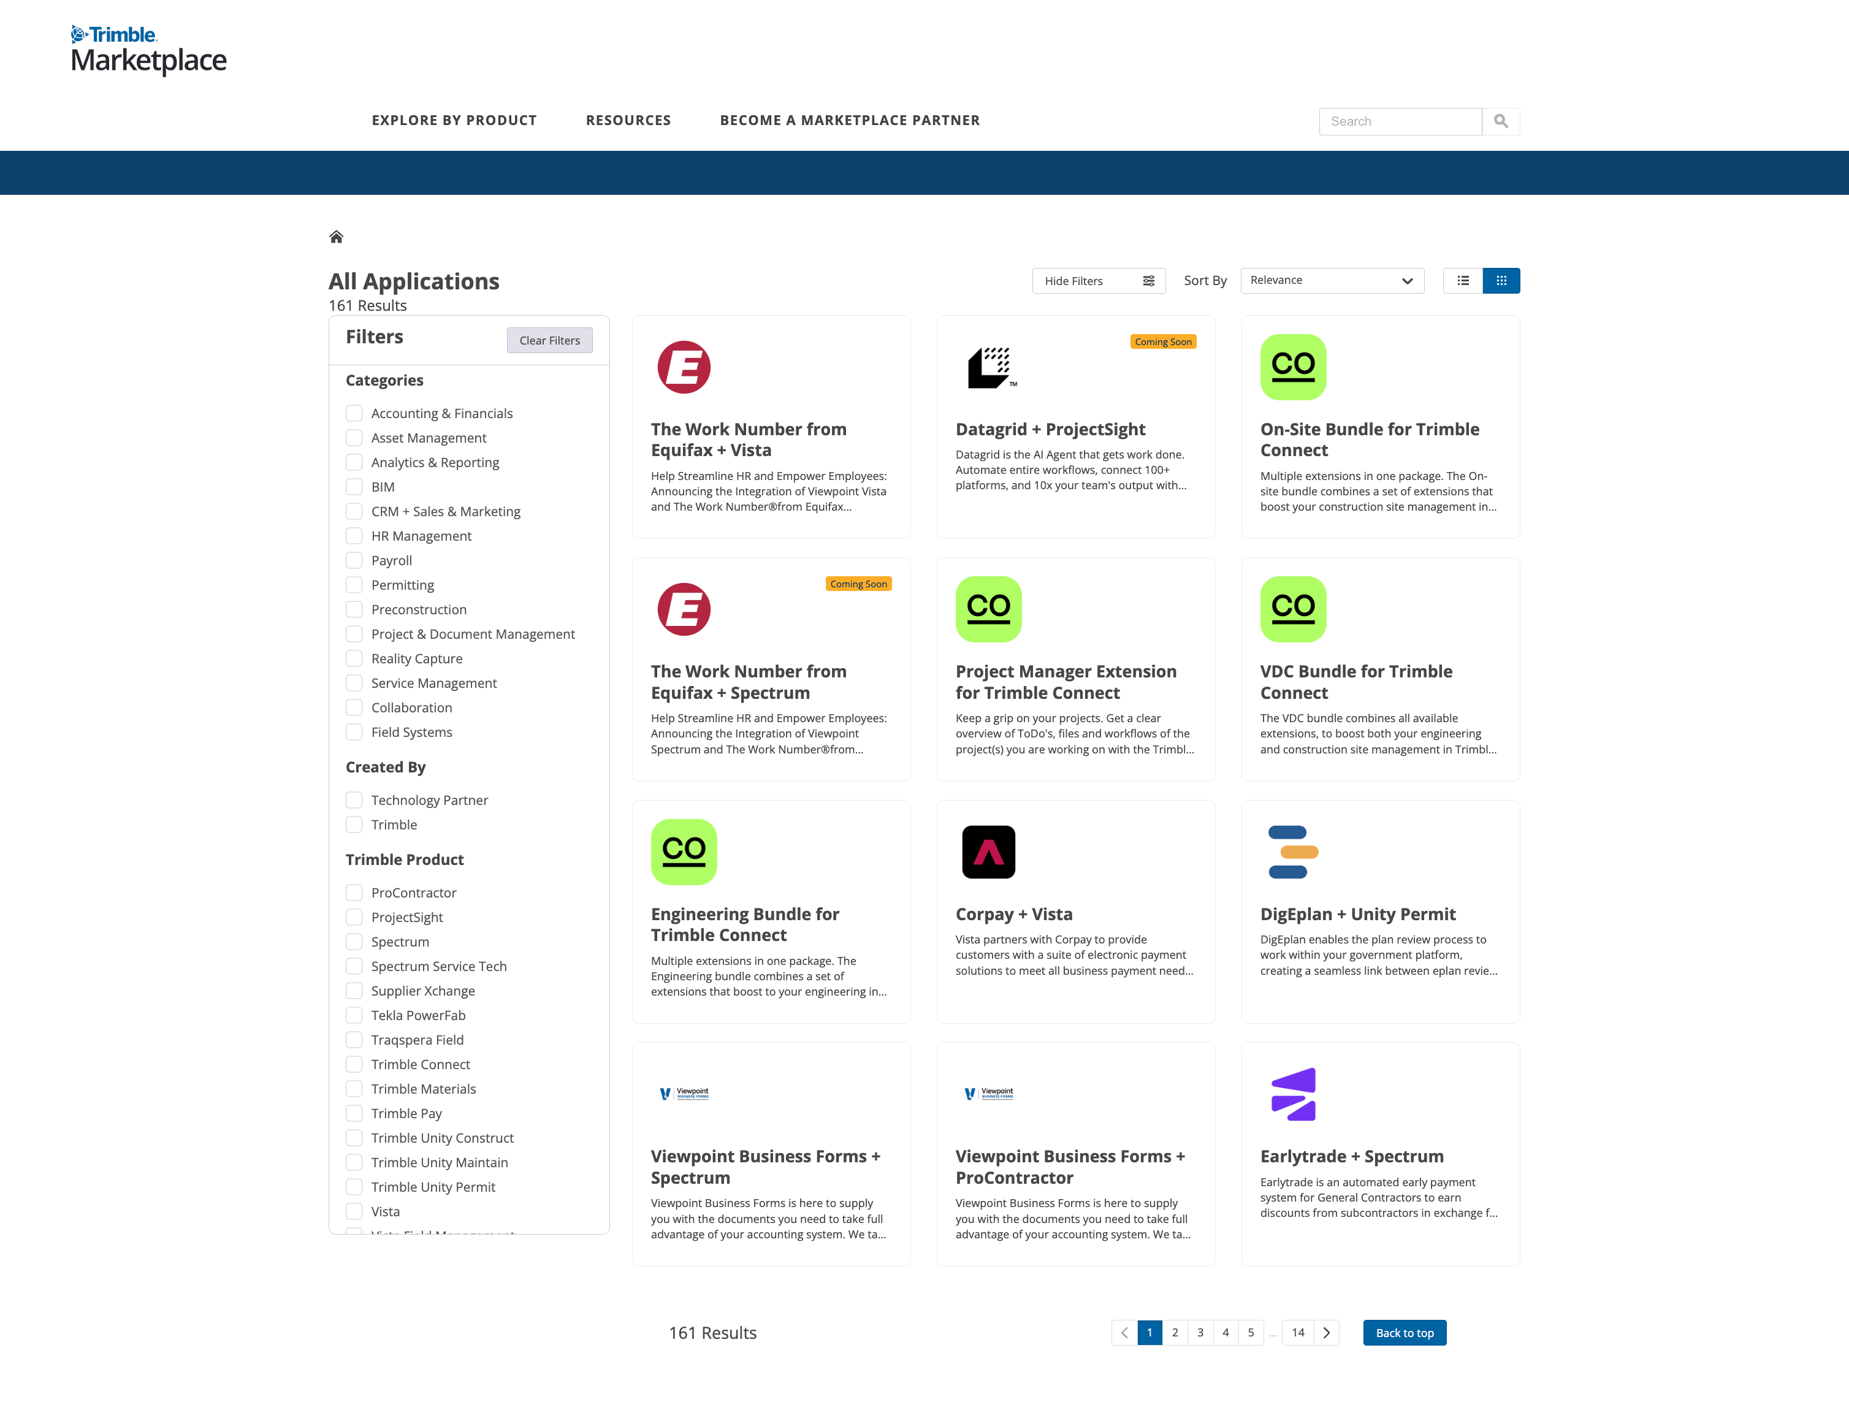Screen dimensions: 1849x1402
Task: Open Engineering Bundle CO logo
Action: 684,852
